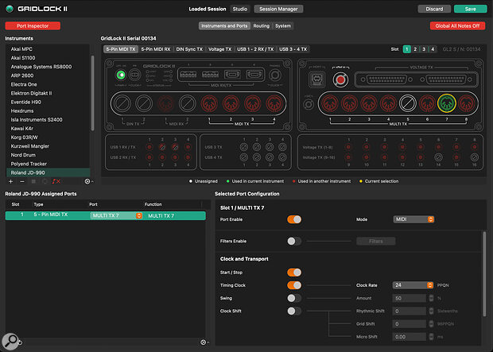Click the red round button on rear panel
The image size is (493, 352).
(340, 79)
